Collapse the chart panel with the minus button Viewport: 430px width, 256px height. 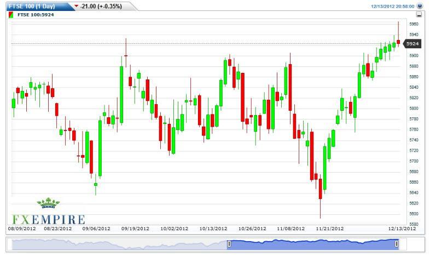pyautogui.click(x=419, y=15)
